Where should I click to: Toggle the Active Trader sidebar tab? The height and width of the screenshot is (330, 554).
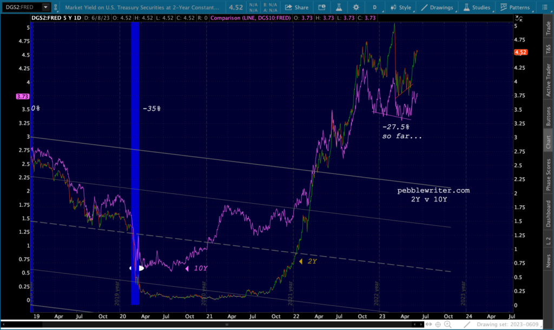(549, 80)
